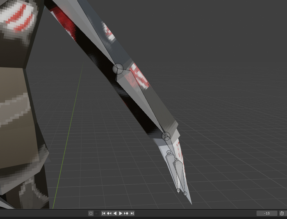Play the animation forward

(121, 213)
